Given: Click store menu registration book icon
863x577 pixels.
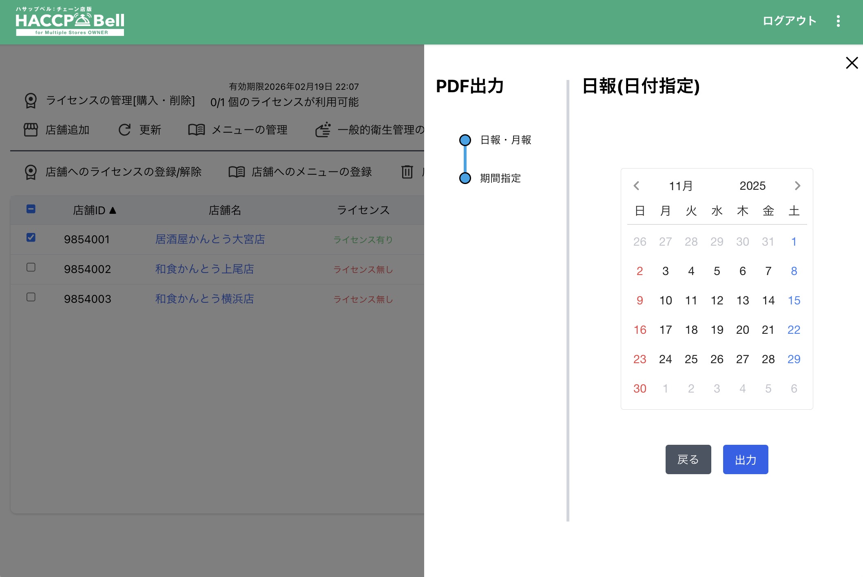Looking at the screenshot, I should tap(237, 172).
